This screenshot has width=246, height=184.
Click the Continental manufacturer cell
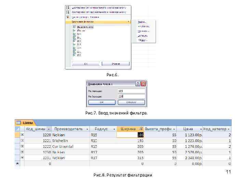point(70,147)
